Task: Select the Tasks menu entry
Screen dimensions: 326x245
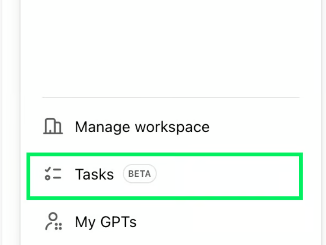Action: pos(165,176)
